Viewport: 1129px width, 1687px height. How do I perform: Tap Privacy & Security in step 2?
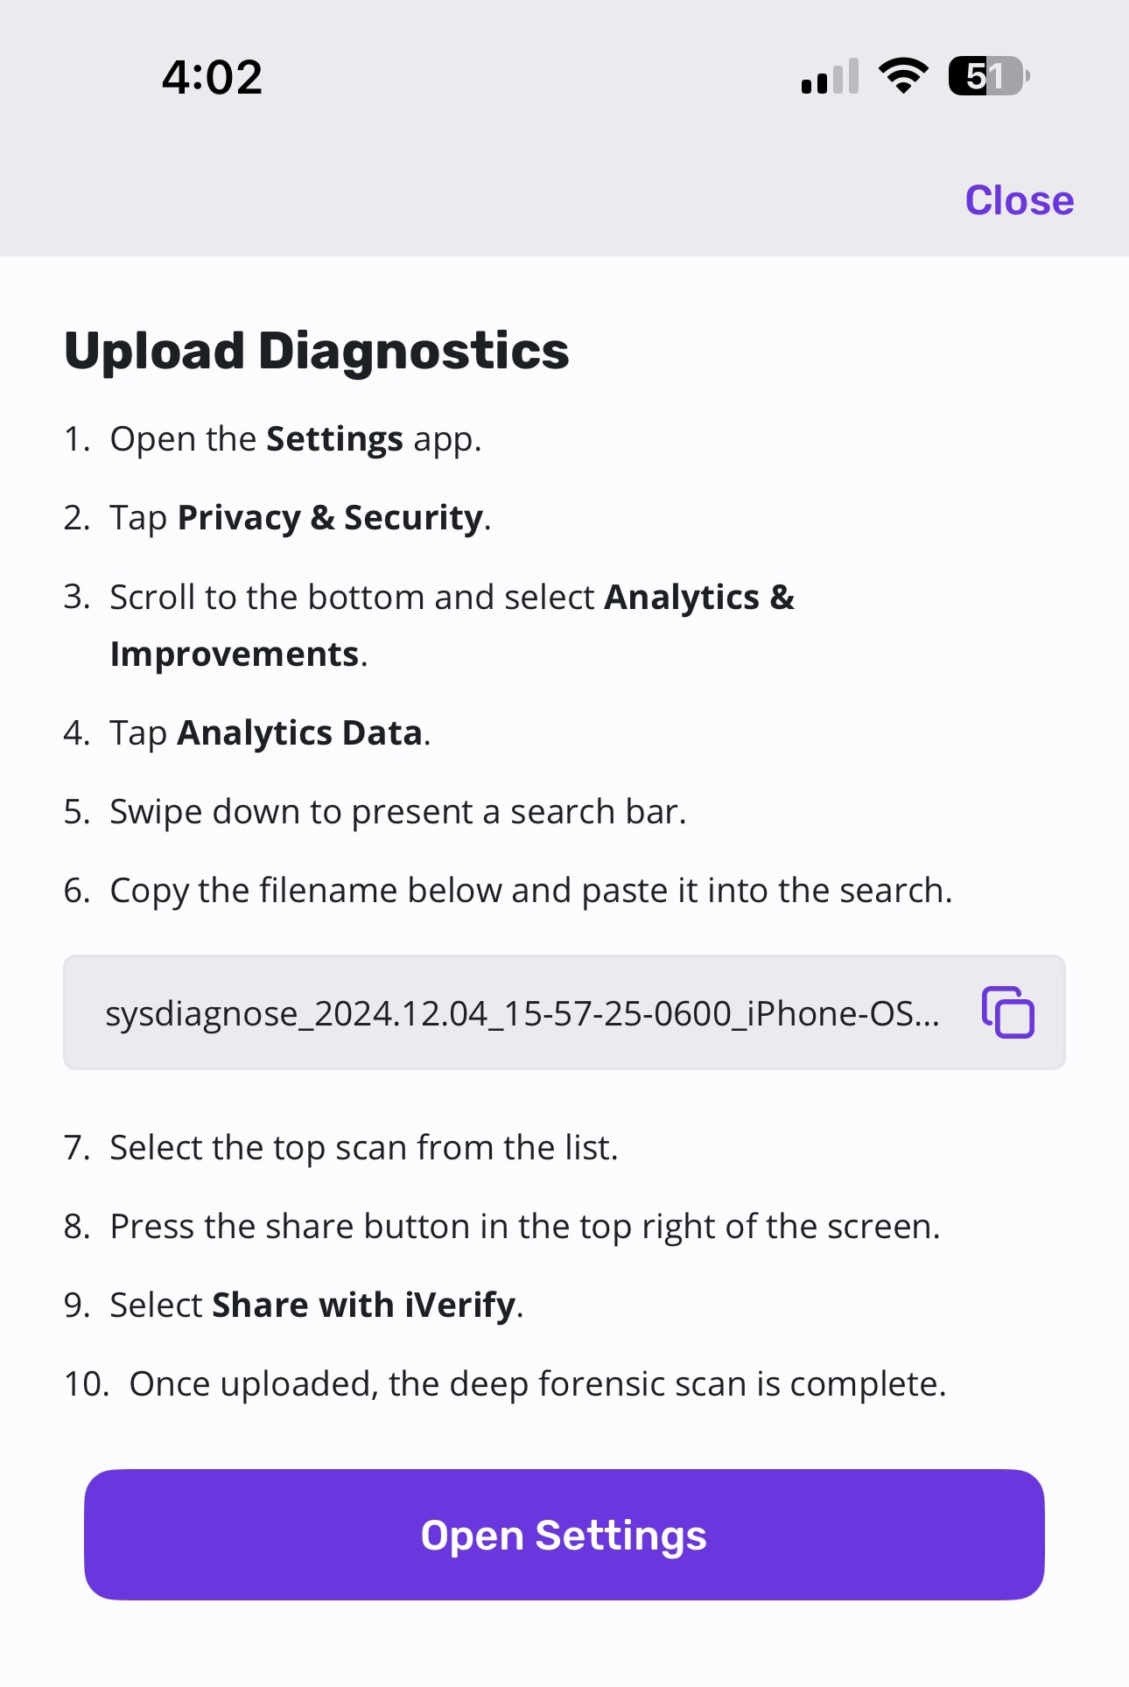pyautogui.click(x=330, y=517)
